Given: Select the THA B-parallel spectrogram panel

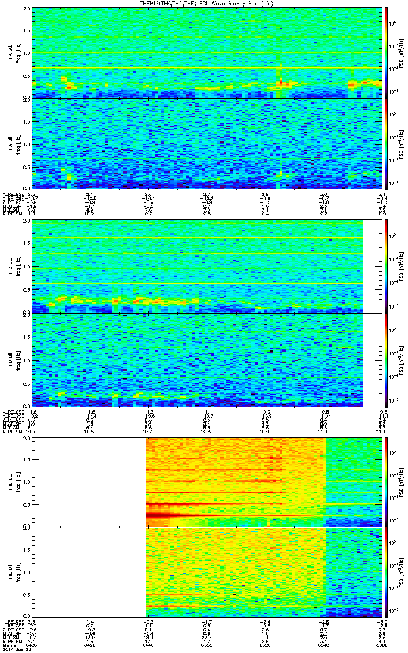Looking at the screenshot, I should click(207, 144).
